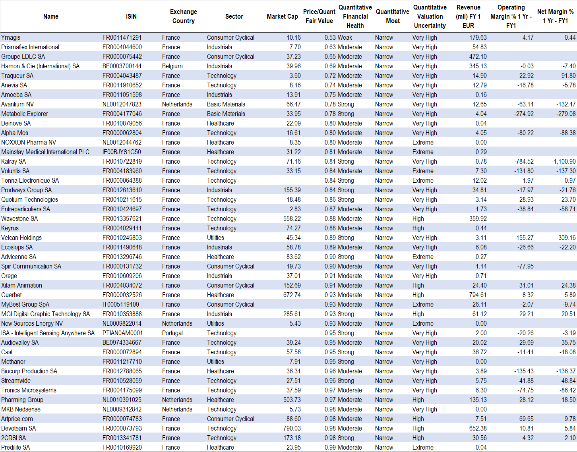Click the Pharming Group name cell
577x452 pixels.
point(22,400)
